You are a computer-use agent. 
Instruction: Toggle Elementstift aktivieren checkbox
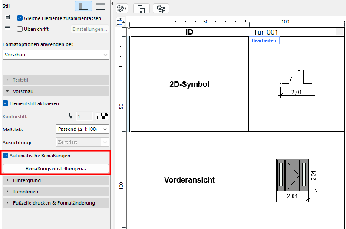coord(6,103)
